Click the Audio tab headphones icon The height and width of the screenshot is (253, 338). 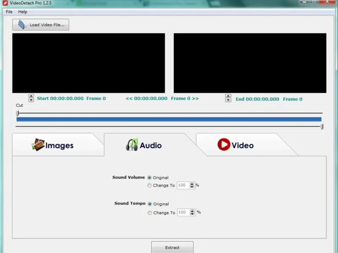[x=132, y=145]
